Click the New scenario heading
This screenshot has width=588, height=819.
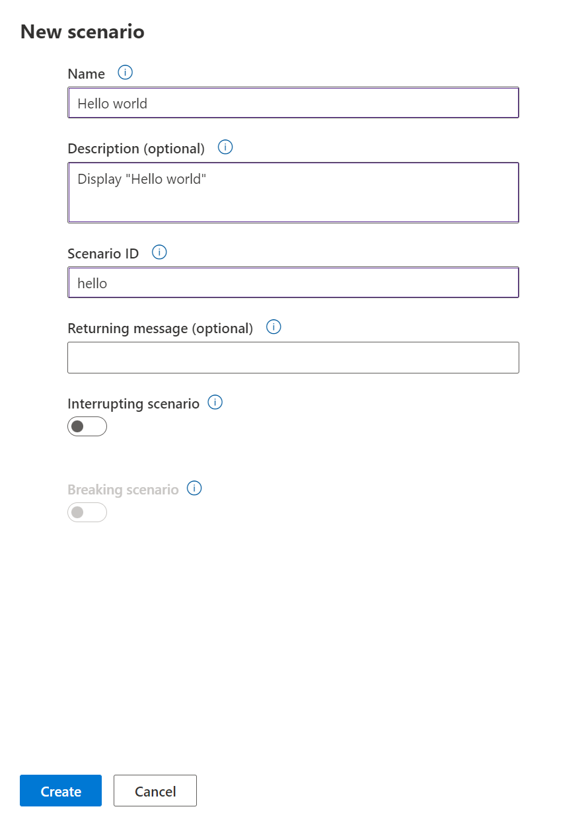[x=83, y=31]
